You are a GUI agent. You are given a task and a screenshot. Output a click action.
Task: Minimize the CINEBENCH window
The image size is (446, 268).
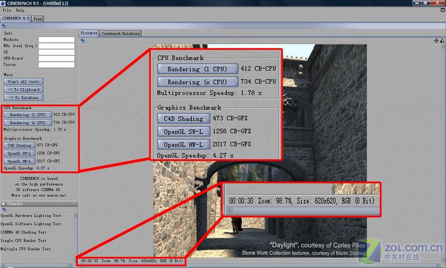[417, 3]
